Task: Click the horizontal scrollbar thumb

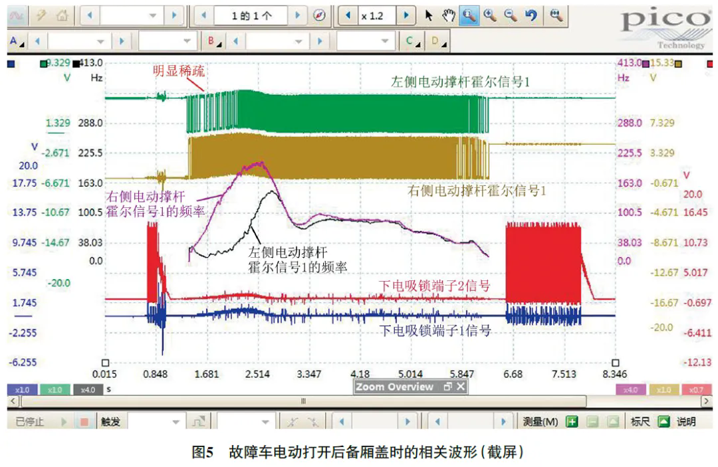Action: point(304,402)
